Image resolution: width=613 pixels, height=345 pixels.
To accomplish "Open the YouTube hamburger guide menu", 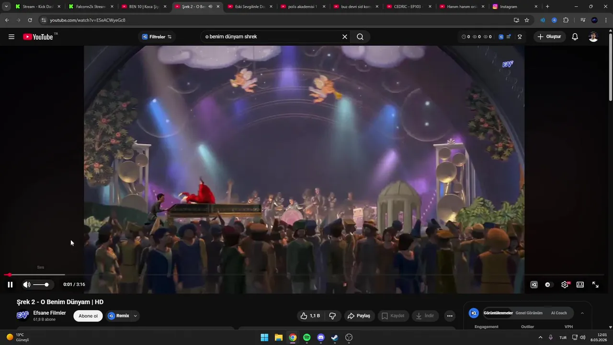I will click(x=11, y=37).
